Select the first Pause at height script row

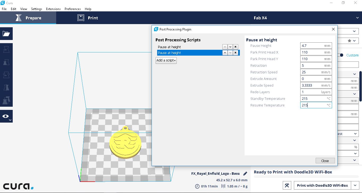189,47
